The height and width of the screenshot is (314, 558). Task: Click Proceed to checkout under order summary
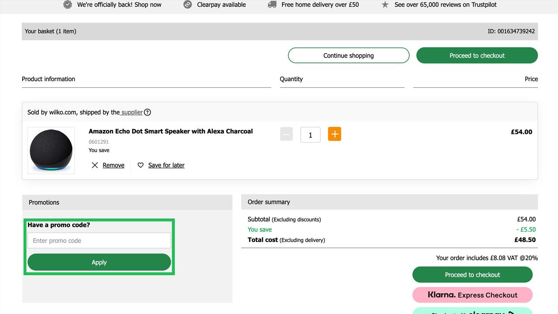pyautogui.click(x=473, y=275)
